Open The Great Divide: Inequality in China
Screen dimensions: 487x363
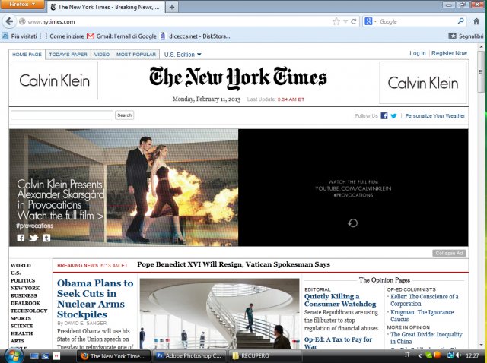click(x=426, y=338)
